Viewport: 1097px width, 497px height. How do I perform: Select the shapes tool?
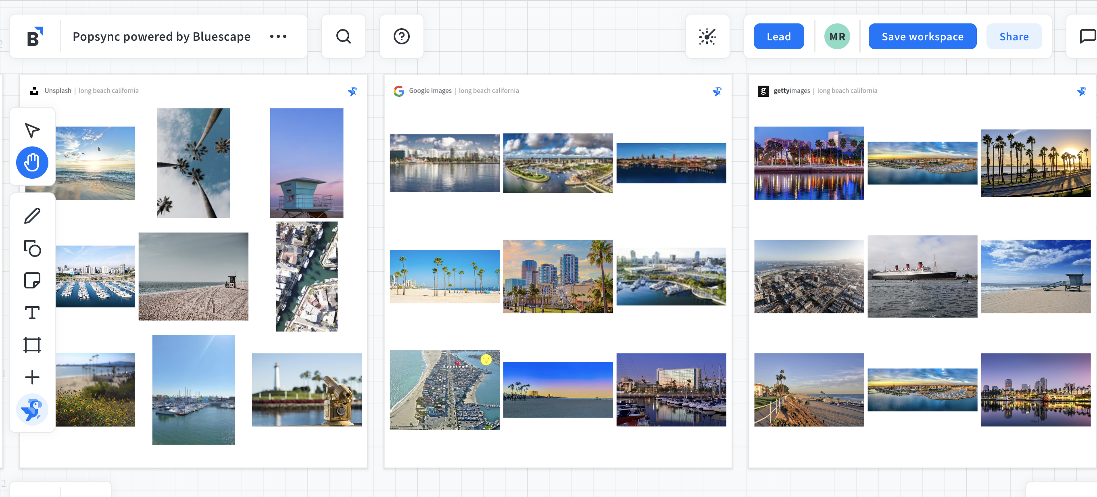pos(32,248)
